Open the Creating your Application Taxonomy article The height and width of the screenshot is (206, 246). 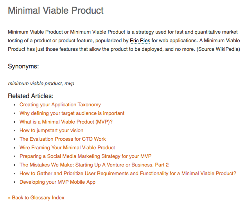[x=60, y=105]
